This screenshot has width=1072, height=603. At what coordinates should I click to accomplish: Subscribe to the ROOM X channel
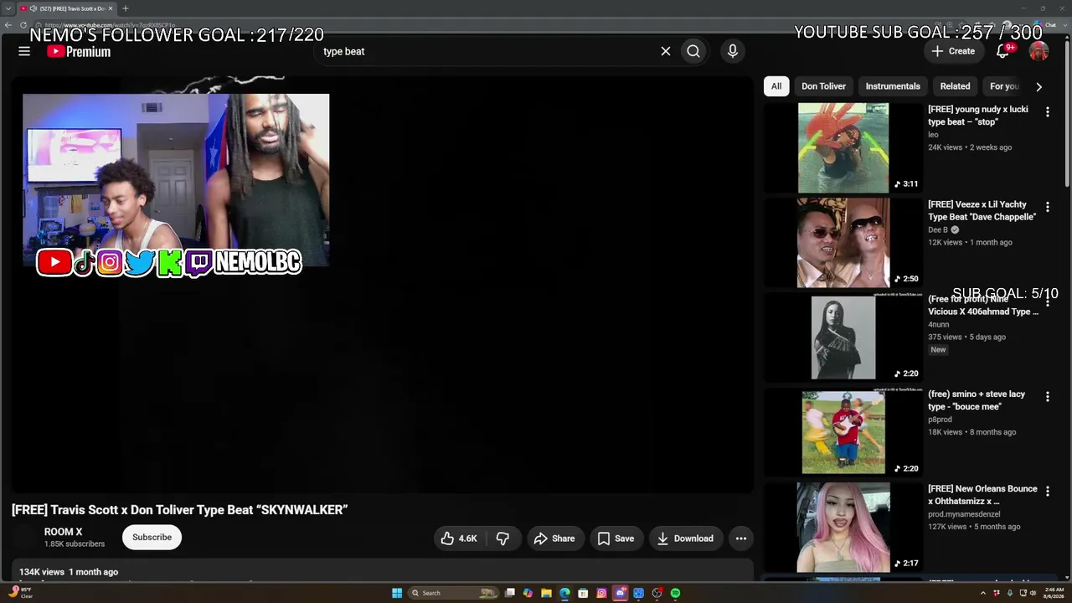152,538
